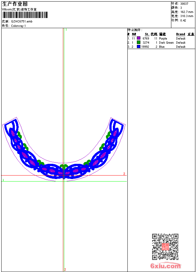This screenshot has height=272, width=196.
Task: Click the green marker 1 at the top of the vertical line
Action: click(66, 29)
